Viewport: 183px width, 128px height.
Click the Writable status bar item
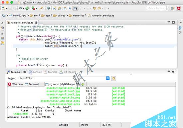click(63, 125)
